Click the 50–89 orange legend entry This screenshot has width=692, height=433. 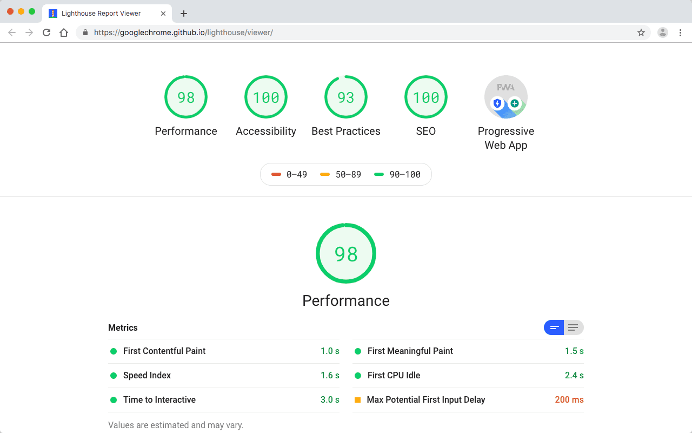coord(341,174)
